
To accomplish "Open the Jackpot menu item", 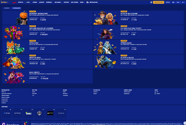I will pos(42,2).
